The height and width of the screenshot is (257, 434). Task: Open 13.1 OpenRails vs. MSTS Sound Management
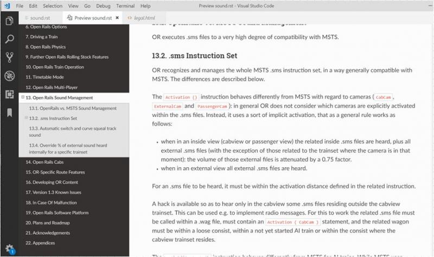(x=73, y=108)
